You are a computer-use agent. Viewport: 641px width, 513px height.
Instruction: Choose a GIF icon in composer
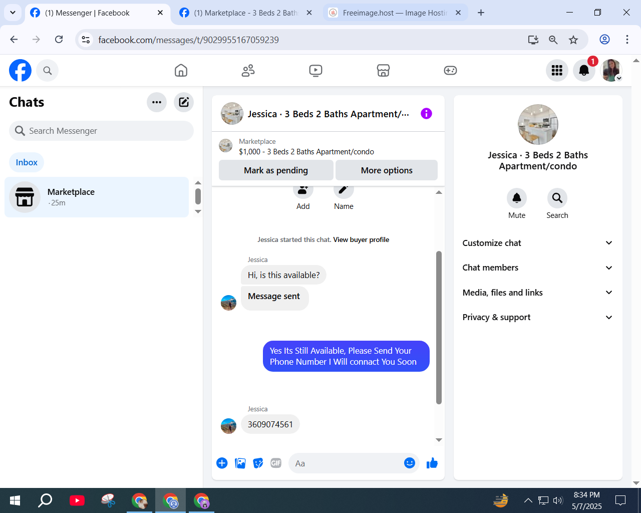(276, 463)
